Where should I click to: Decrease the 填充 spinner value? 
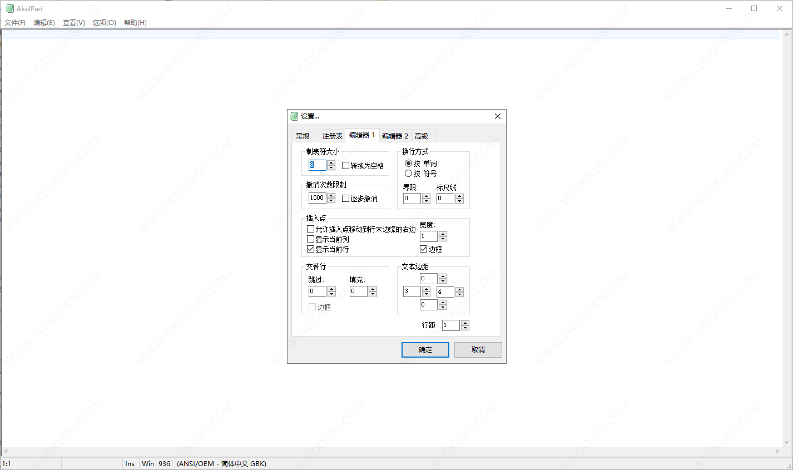point(373,294)
